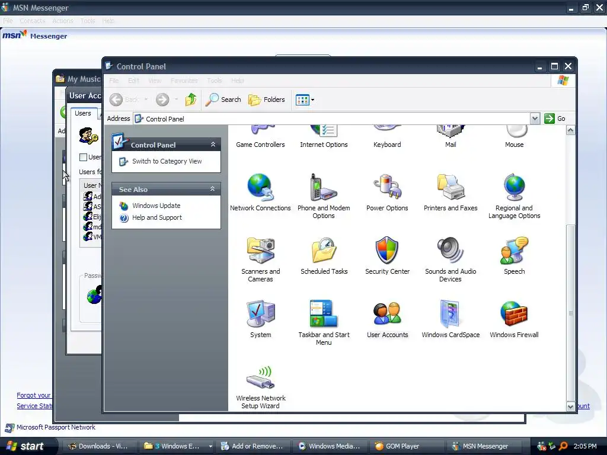Open Control Panel Tools menu

215,81
